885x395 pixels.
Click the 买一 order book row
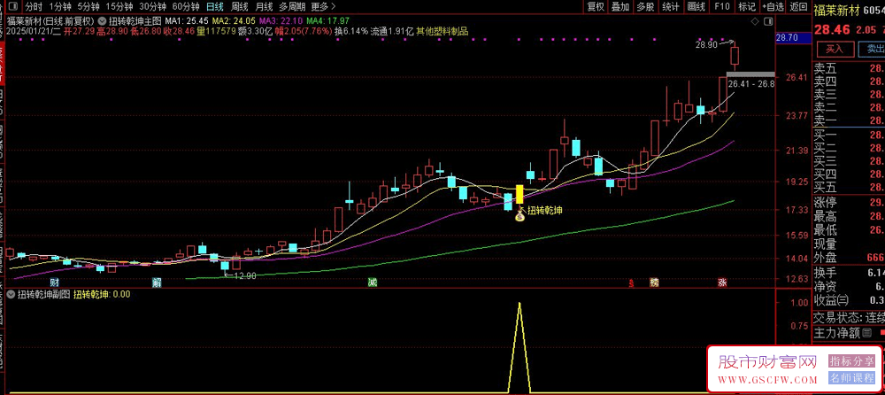pos(849,135)
